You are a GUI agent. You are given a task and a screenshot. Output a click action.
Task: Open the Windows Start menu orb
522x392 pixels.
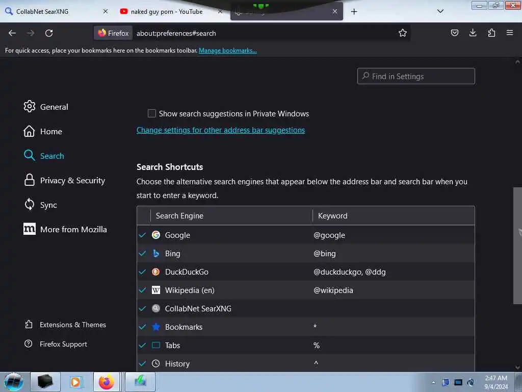[14, 382]
